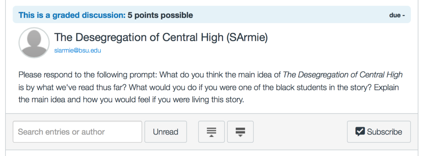Click the author's profile avatar picture

point(34,43)
